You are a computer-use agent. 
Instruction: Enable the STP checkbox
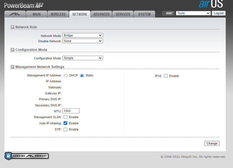pos(65,129)
